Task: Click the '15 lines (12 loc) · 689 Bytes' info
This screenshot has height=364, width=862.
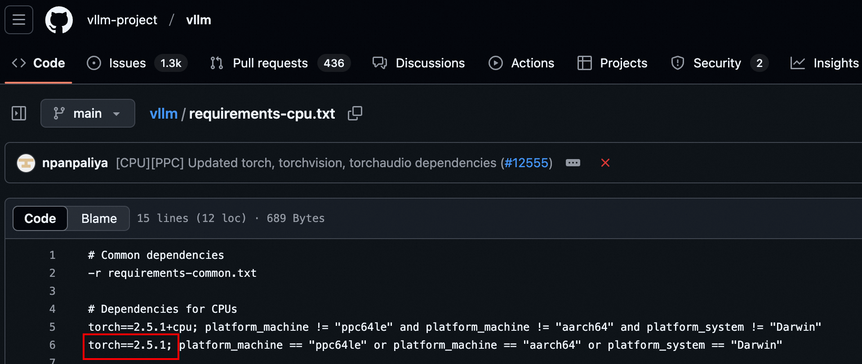Action: (231, 218)
